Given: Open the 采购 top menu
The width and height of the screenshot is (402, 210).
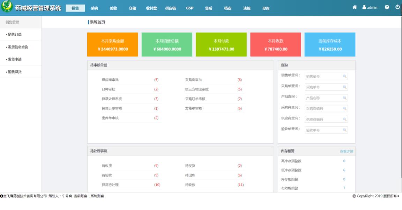Looking at the screenshot, I should [x=94, y=8].
